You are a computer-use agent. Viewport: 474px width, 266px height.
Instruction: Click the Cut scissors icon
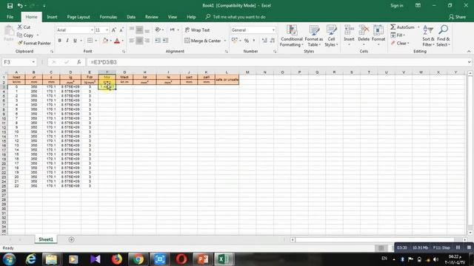click(20, 27)
